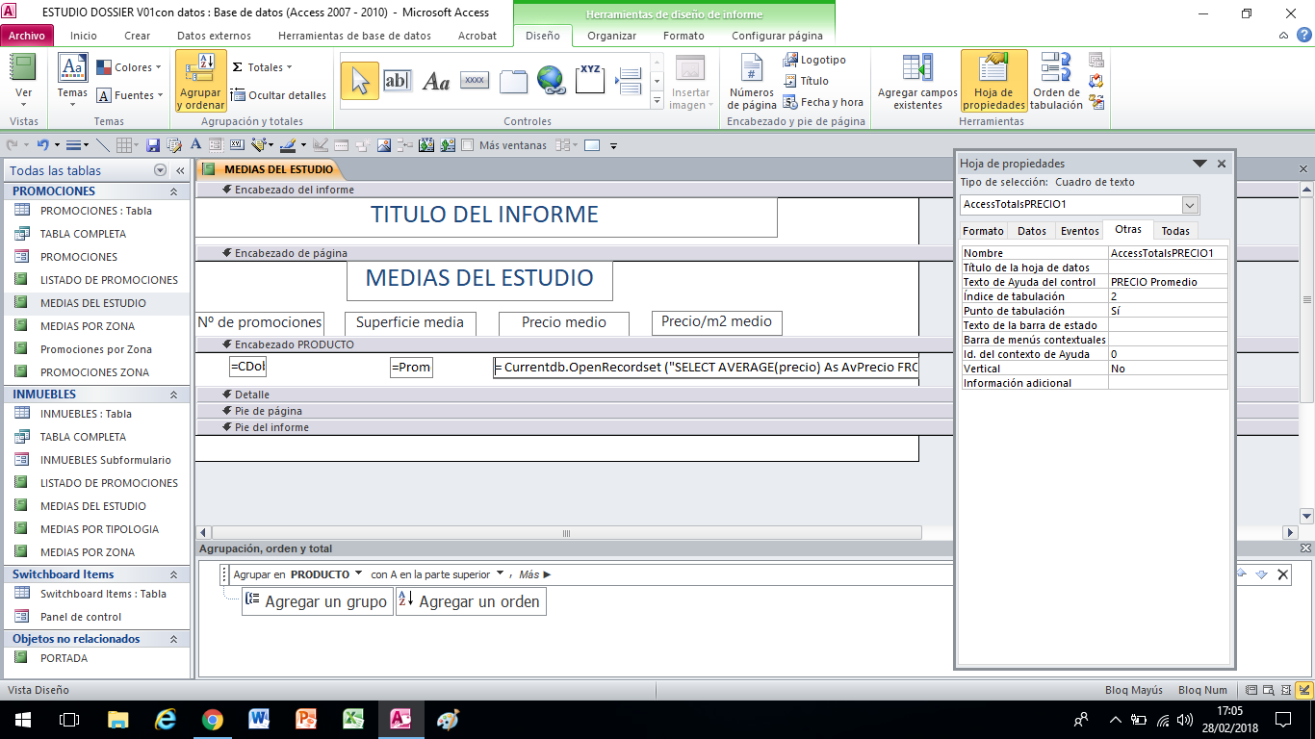Click the Undo arrow icon
Image resolution: width=1315 pixels, height=739 pixels.
[42, 145]
